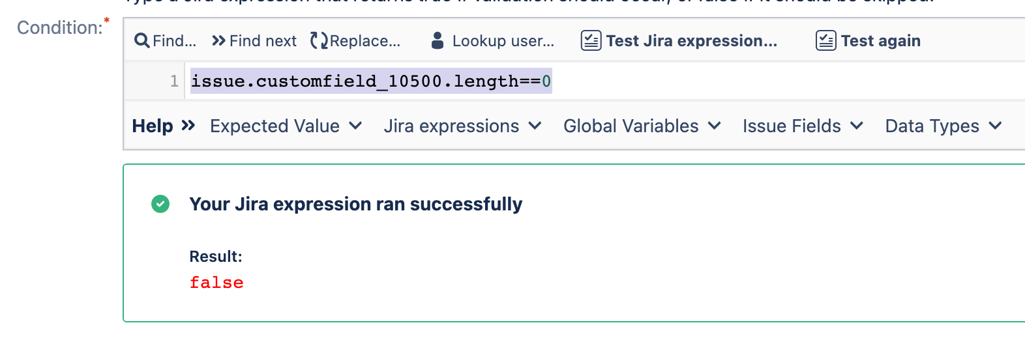
Task: Click the 'Result:' label
Action: tap(216, 257)
